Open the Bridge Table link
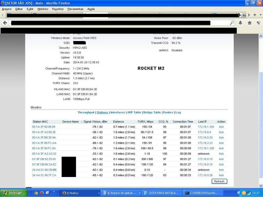This screenshot has height=197, width=263. pyautogui.click(x=152, y=112)
